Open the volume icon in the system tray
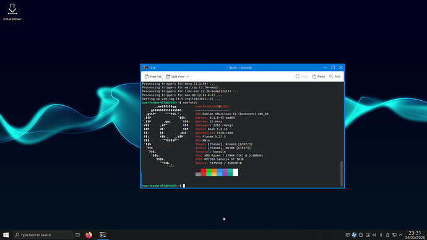 (x=374, y=235)
